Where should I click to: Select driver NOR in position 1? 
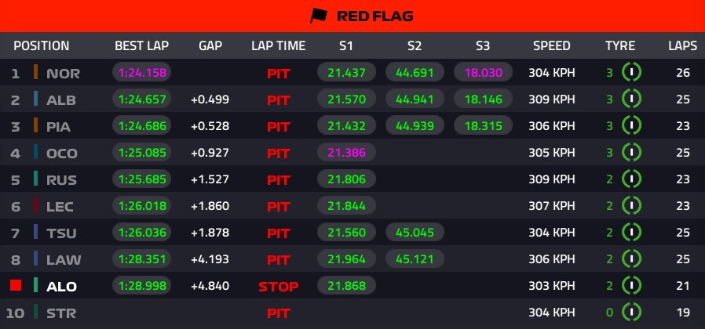[63, 74]
